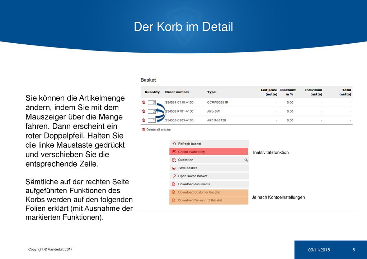Image resolution: width=367 pixels, height=259 pixels.
Task: Click type cell CCPW5025-IR
Action: click(218, 102)
